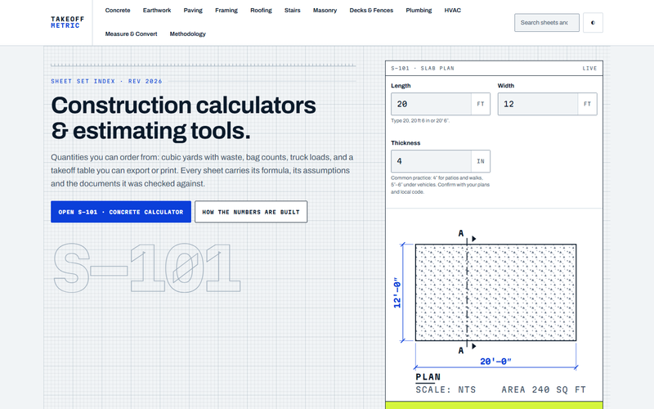Image resolution: width=654 pixels, height=409 pixels.
Task: Focus the Search sheets field
Action: click(546, 23)
